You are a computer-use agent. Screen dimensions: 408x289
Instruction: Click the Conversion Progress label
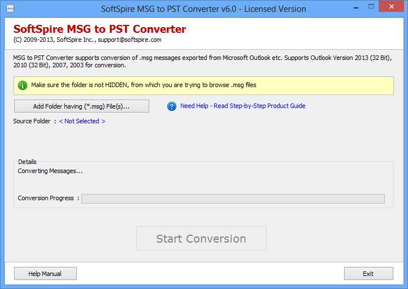[46, 199]
